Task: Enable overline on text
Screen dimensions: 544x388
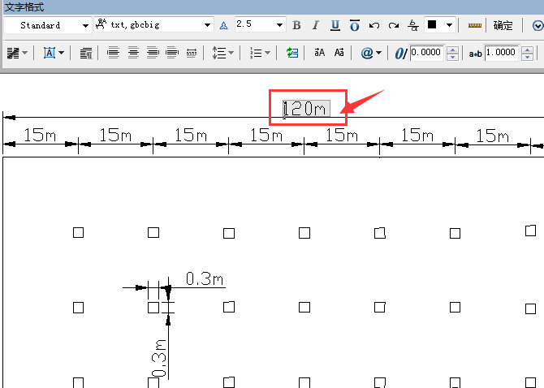Action: coord(355,25)
